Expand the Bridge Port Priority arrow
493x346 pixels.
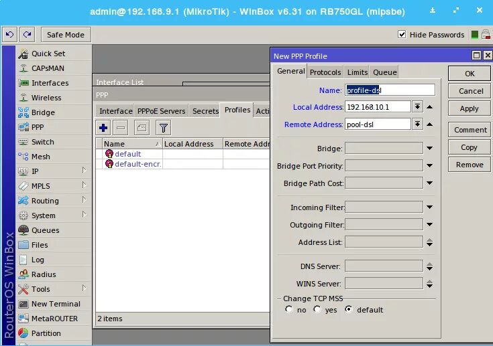click(429, 165)
